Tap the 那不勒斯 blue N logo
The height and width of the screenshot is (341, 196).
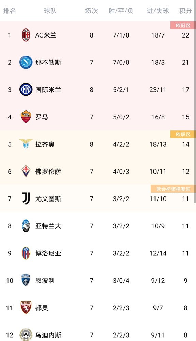click(26, 62)
